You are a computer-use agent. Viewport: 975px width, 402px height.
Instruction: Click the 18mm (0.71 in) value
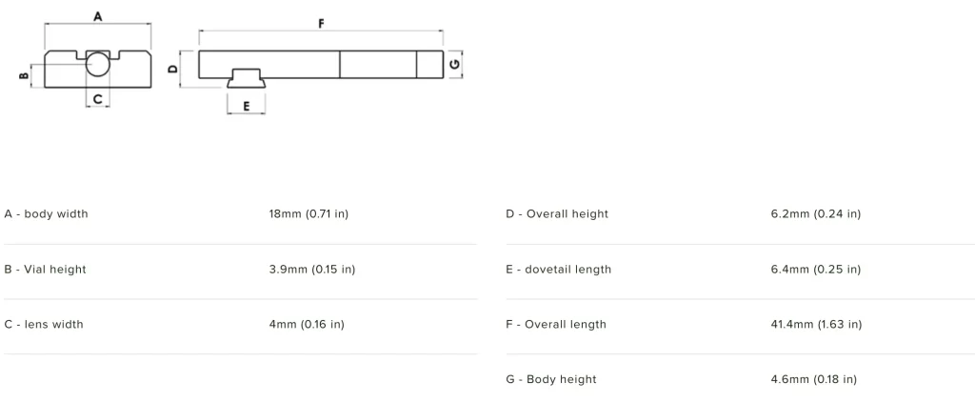coord(308,214)
